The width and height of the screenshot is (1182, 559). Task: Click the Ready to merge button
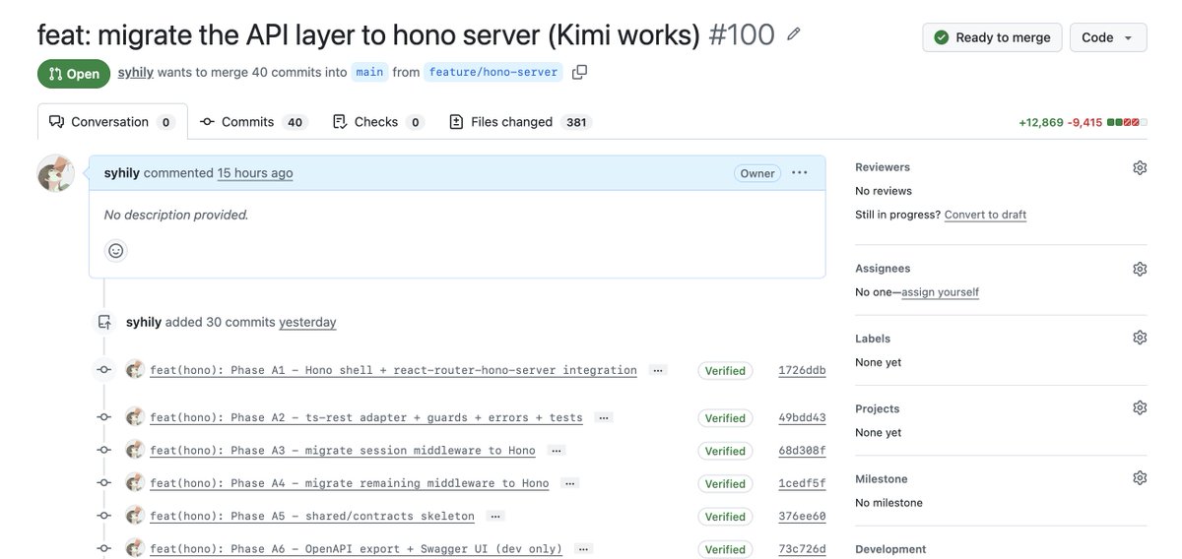click(x=992, y=37)
